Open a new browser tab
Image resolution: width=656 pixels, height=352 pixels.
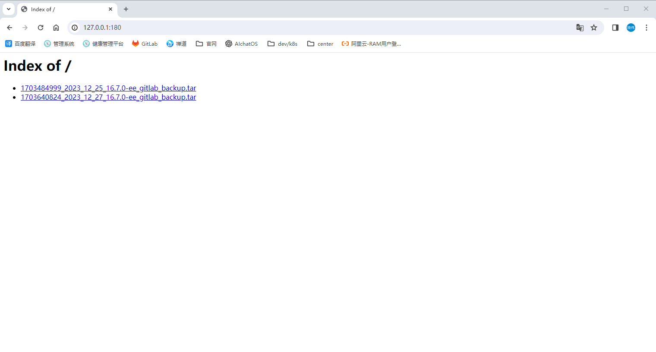point(126,9)
